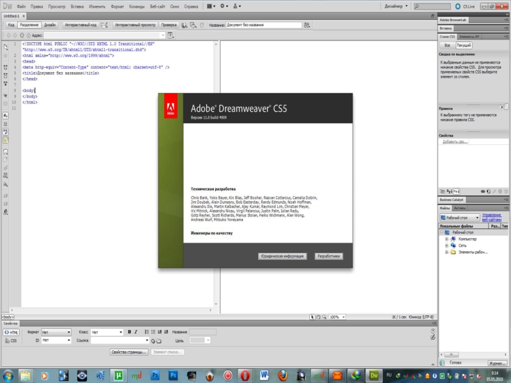This screenshot has height=383, width=511.
Task: Open the 100% zoom level dropdown
Action: coord(337,317)
